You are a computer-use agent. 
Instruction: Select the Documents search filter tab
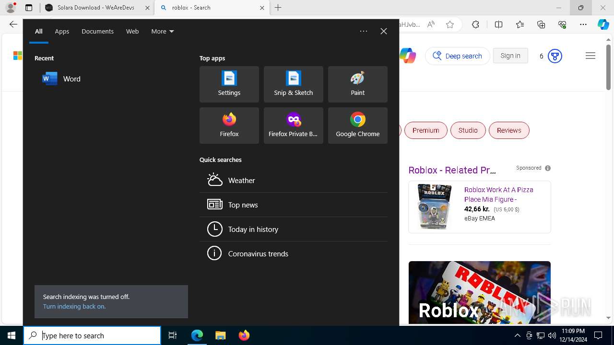pyautogui.click(x=97, y=31)
